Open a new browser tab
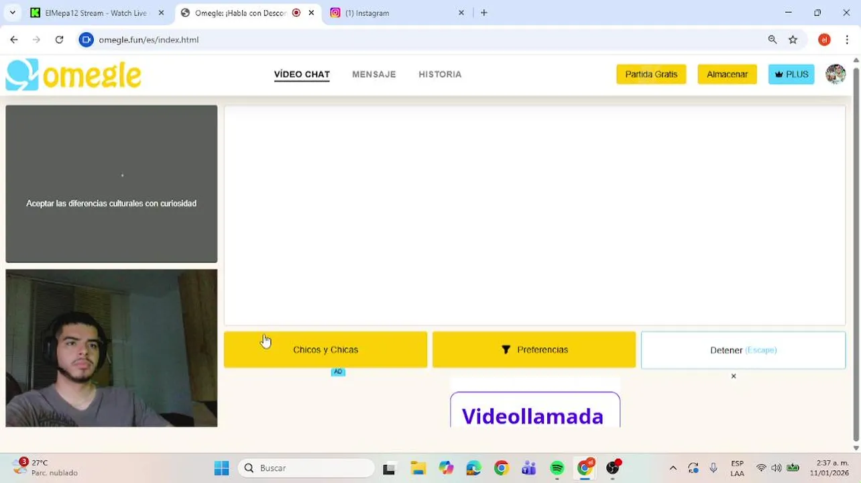The image size is (861, 483). pyautogui.click(x=484, y=13)
